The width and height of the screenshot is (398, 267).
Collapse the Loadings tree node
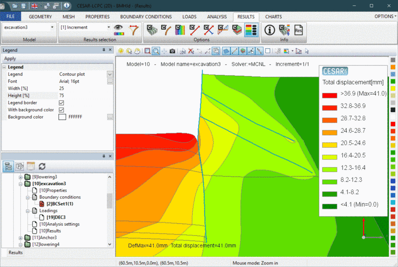point(28,211)
